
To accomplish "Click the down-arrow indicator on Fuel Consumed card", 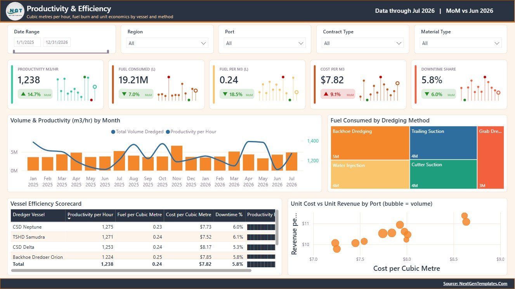I will [124, 94].
